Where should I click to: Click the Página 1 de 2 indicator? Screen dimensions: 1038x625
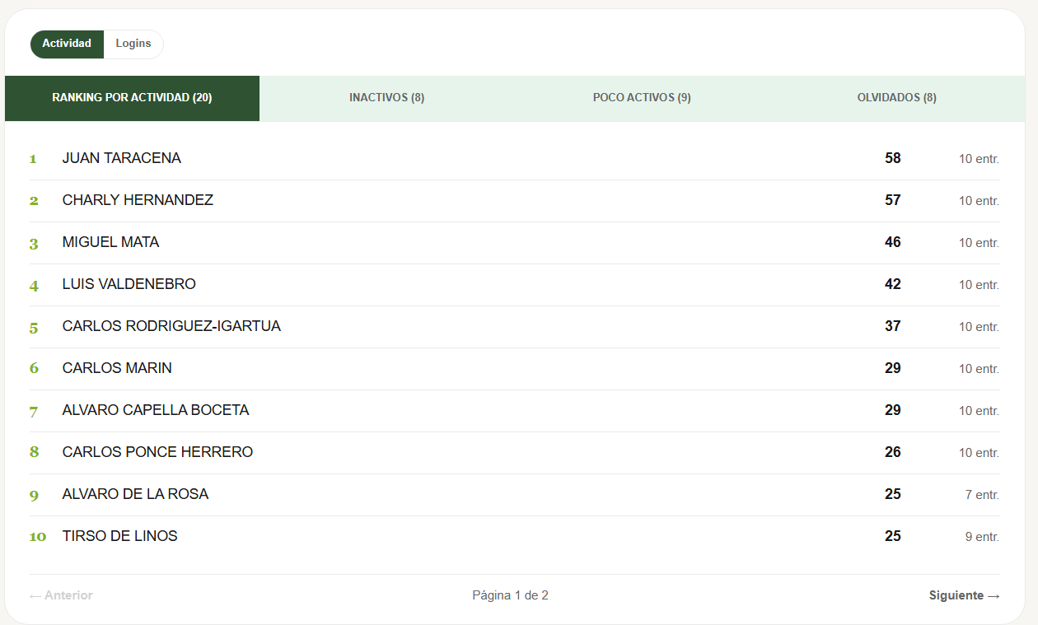pyautogui.click(x=510, y=595)
